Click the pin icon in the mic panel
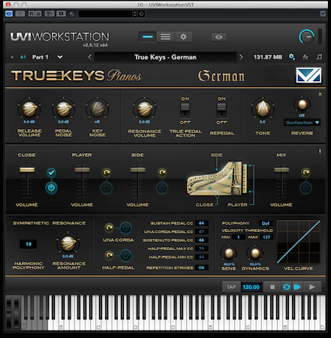The height and width of the screenshot is (338, 331). pyautogui.click(x=320, y=151)
